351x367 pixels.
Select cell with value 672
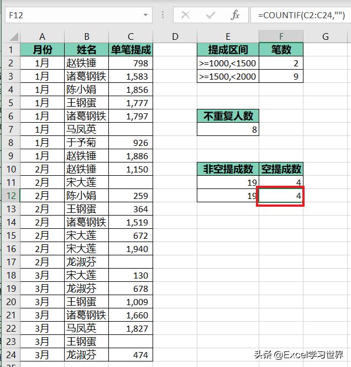point(130,235)
